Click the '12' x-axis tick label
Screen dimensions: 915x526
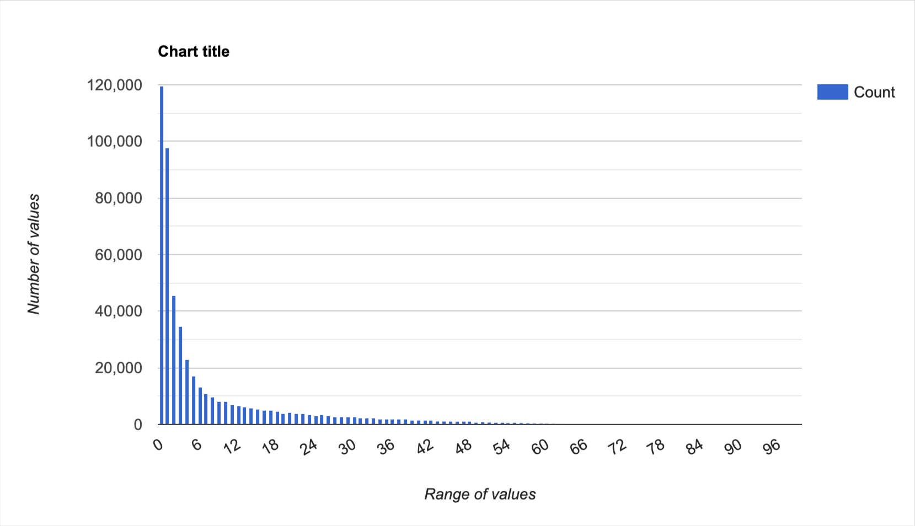tap(232, 446)
